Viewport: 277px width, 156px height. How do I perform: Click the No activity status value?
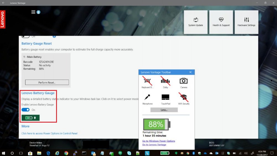click(x=45, y=65)
